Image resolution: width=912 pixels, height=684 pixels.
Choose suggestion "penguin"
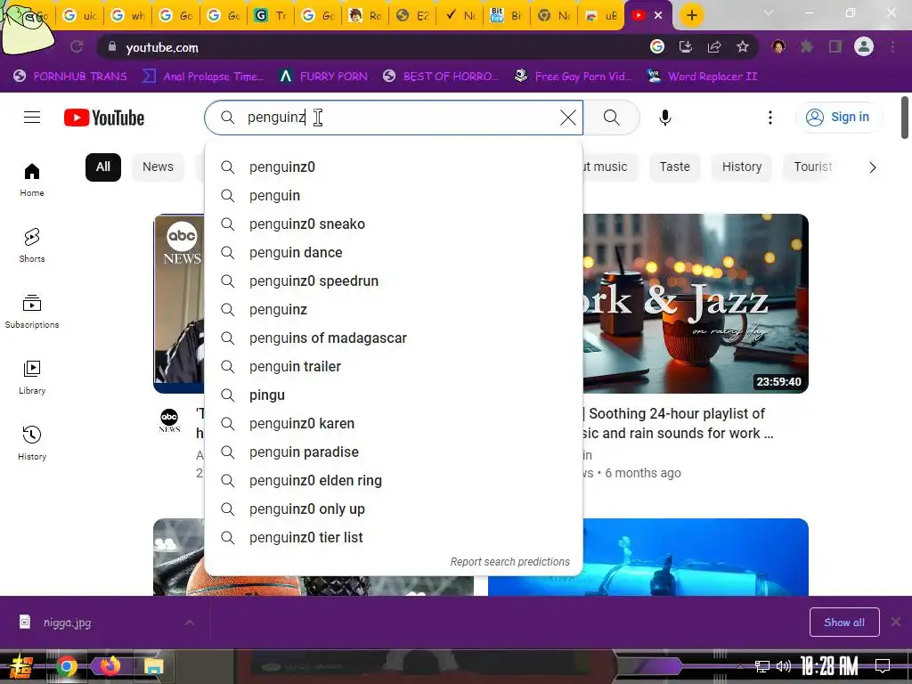point(394,195)
